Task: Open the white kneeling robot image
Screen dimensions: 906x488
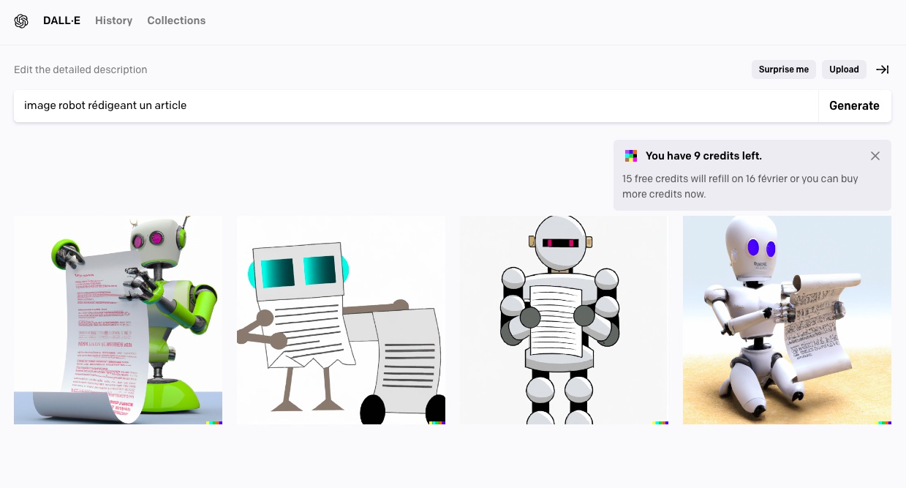Action: [787, 320]
